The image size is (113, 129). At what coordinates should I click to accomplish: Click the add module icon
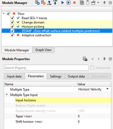click(x=37, y=3)
